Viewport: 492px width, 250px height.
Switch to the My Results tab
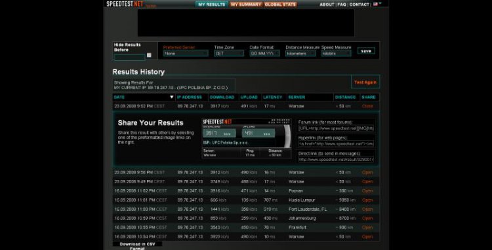[211, 5]
